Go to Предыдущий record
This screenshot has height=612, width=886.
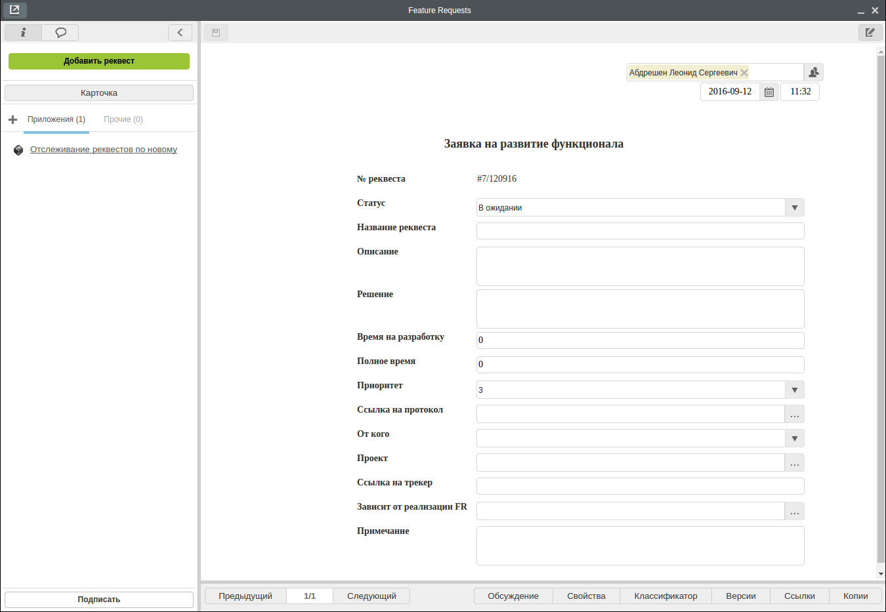tap(245, 596)
